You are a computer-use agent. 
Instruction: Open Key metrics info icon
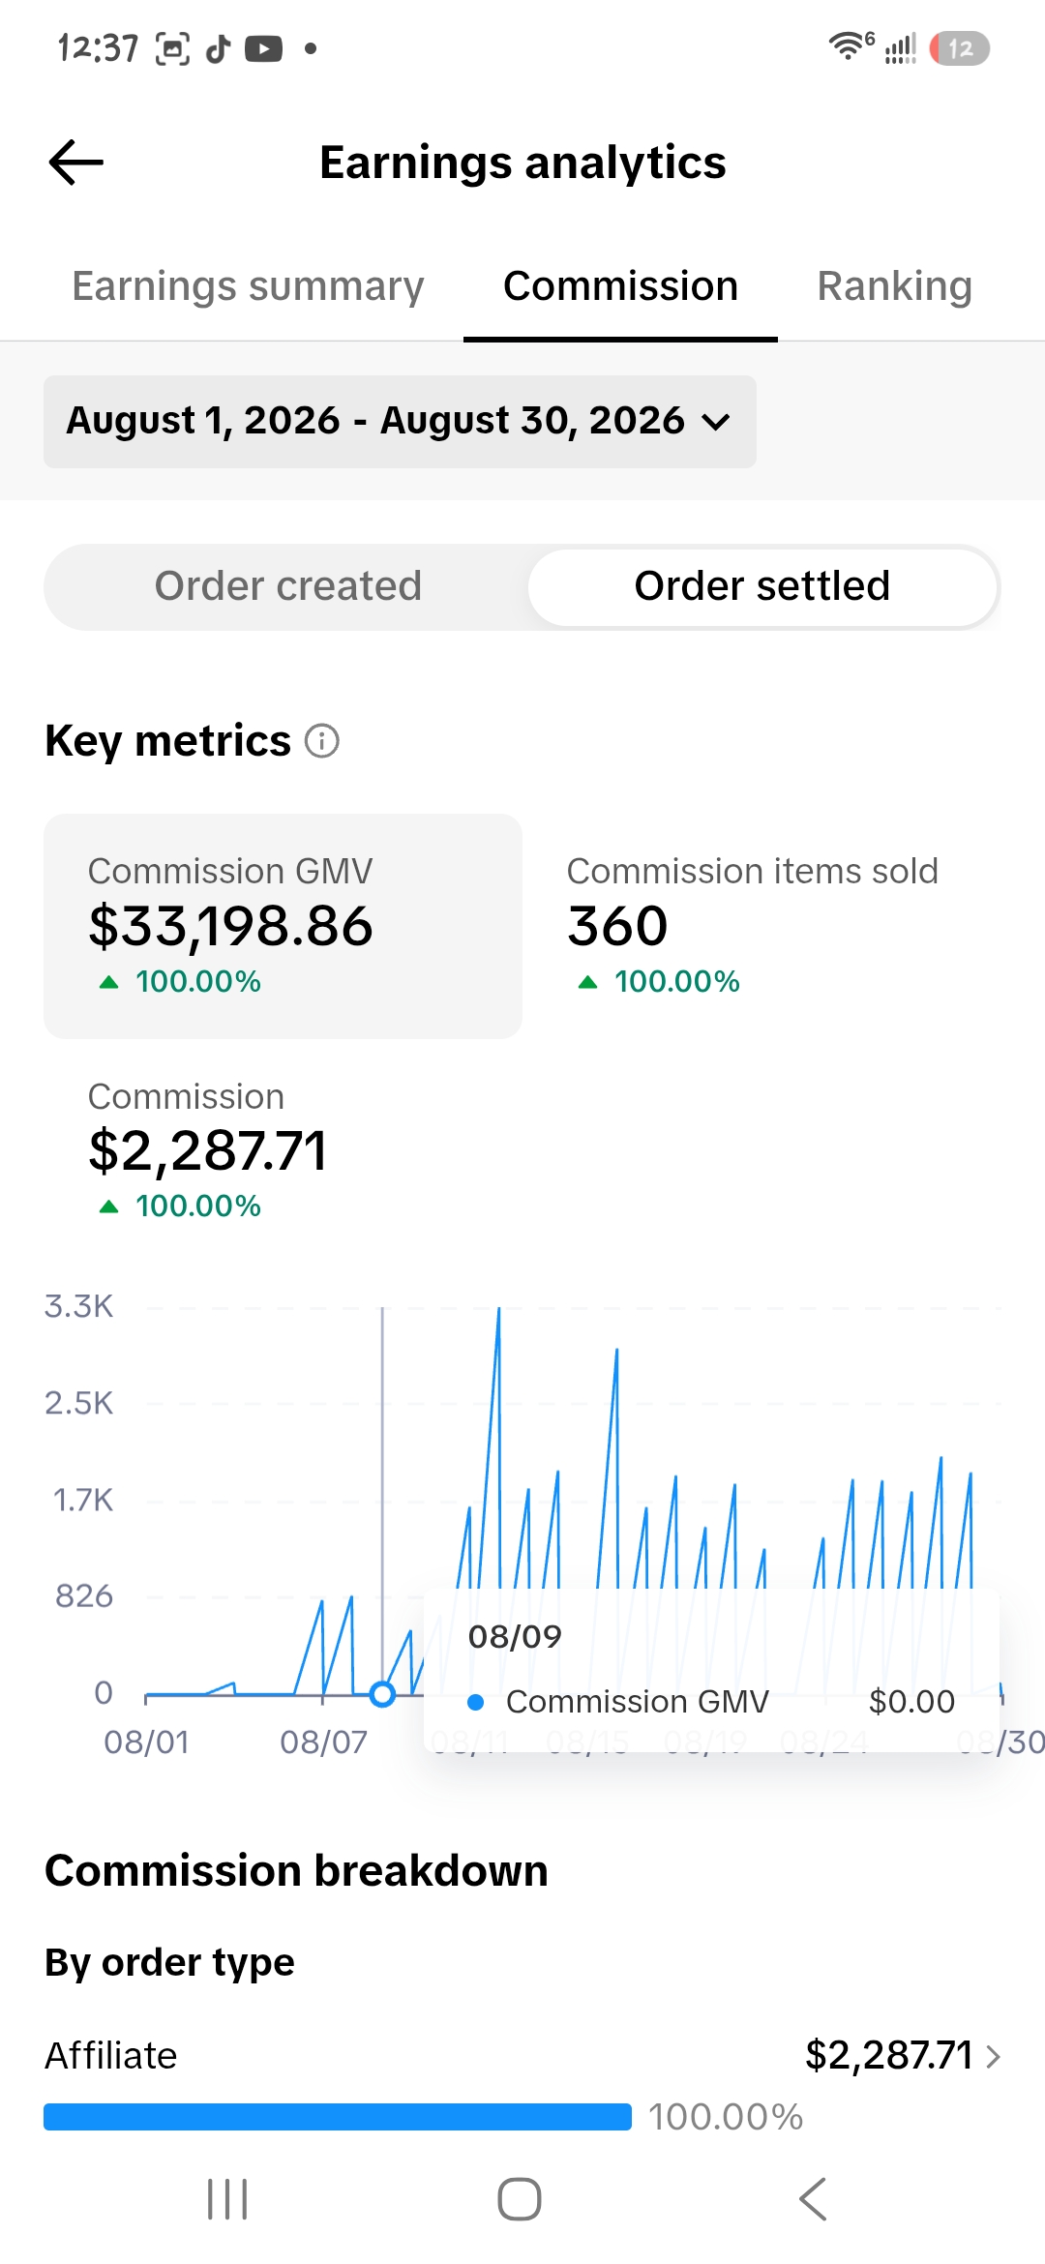tap(322, 741)
